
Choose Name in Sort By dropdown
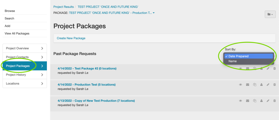click(x=233, y=61)
